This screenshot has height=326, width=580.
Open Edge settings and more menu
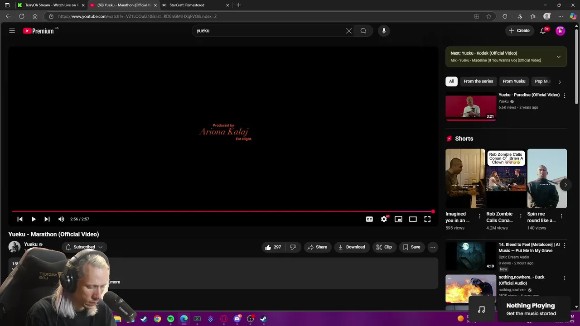(561, 16)
